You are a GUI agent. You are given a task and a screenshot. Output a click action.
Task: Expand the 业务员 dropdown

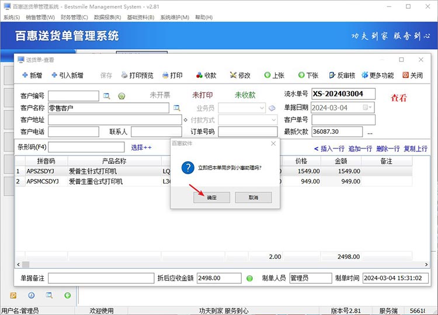pyautogui.click(x=262, y=108)
